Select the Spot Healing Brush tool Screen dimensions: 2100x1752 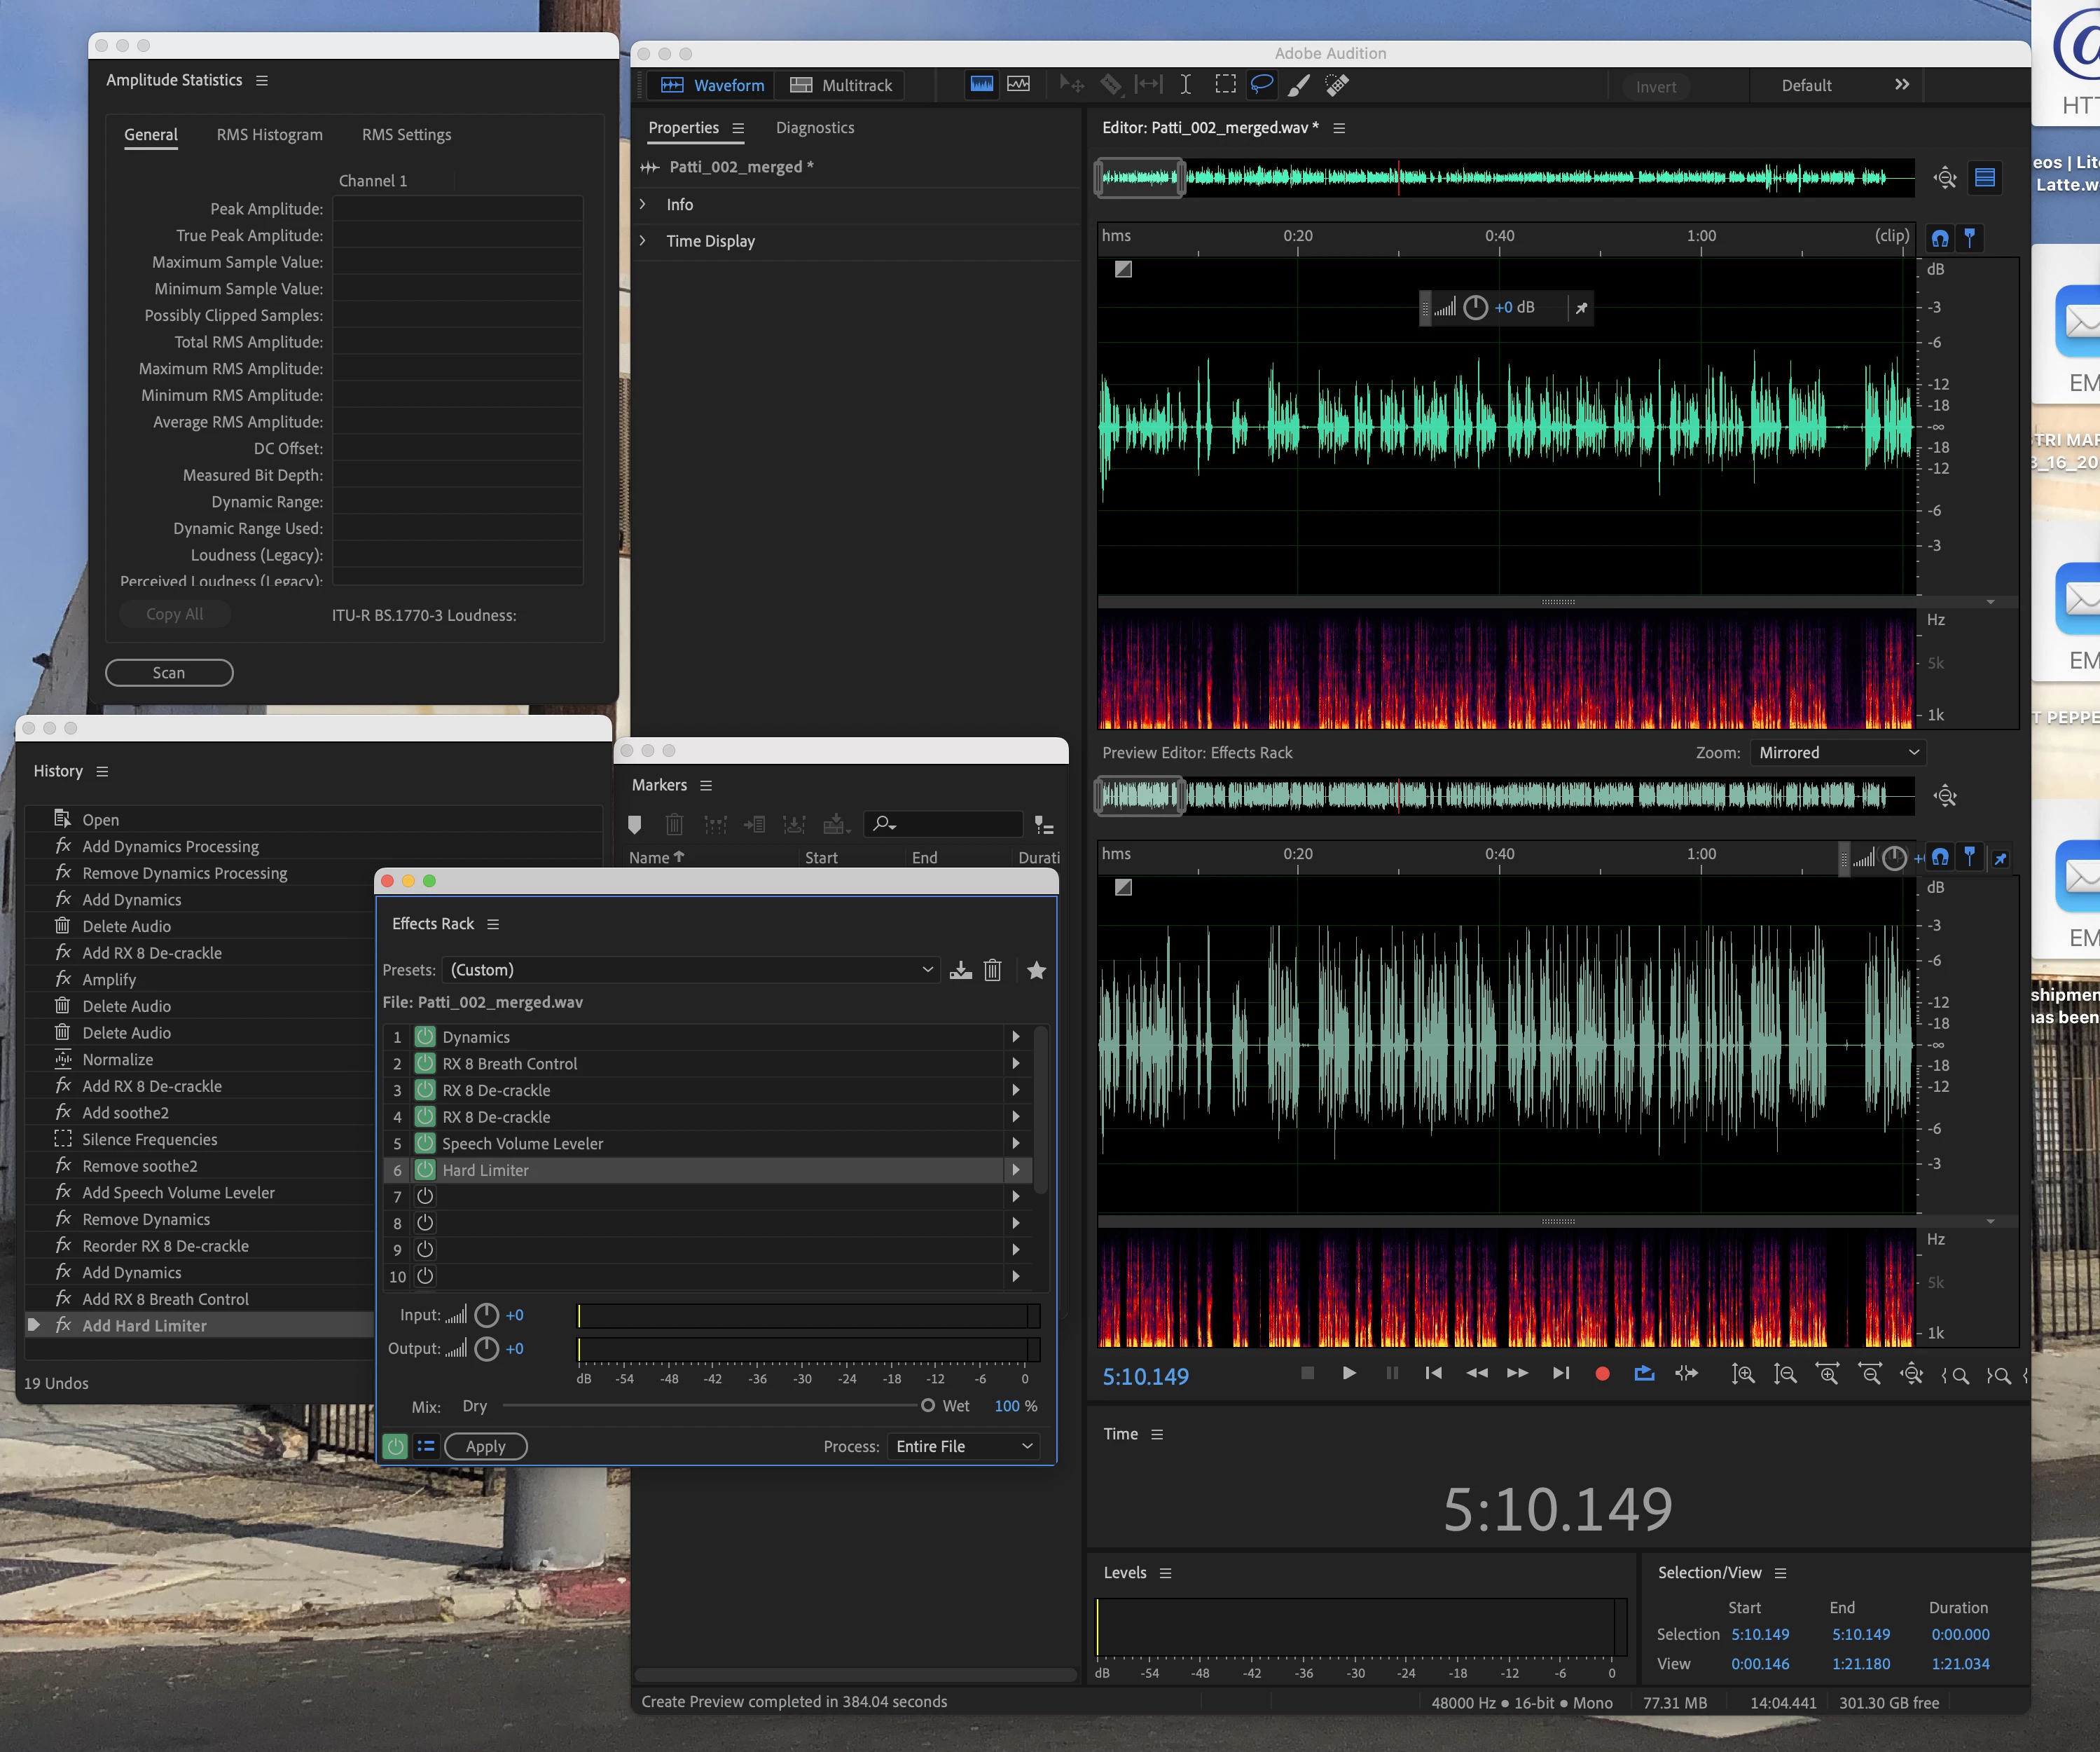click(x=1337, y=85)
